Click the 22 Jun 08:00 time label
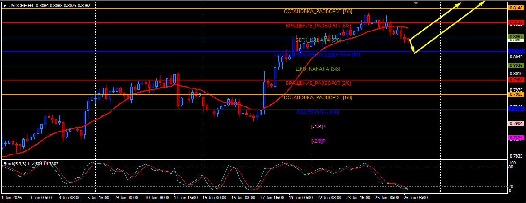The image size is (526, 203). (x=330, y=198)
